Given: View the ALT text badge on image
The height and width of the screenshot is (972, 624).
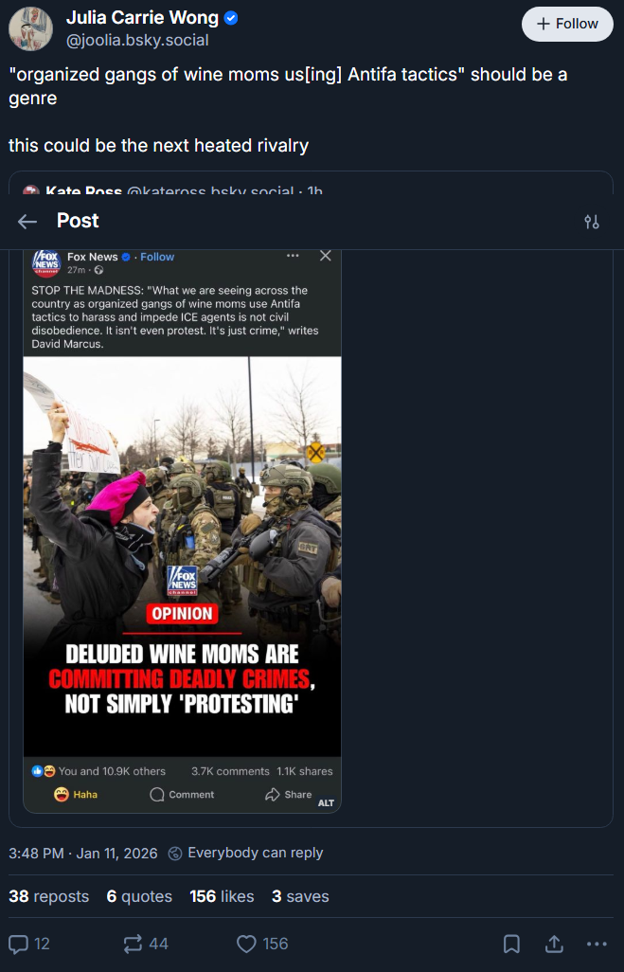Looking at the screenshot, I should coord(326,802).
